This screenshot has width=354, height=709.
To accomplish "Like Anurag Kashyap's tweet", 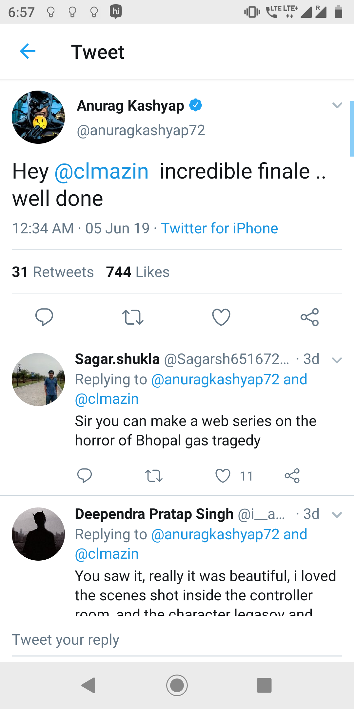I will (221, 317).
